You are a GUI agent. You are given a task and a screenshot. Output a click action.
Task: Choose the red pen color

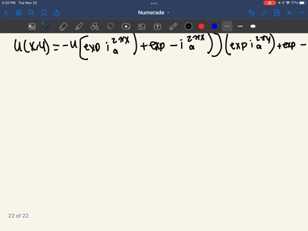pyautogui.click(x=201, y=26)
